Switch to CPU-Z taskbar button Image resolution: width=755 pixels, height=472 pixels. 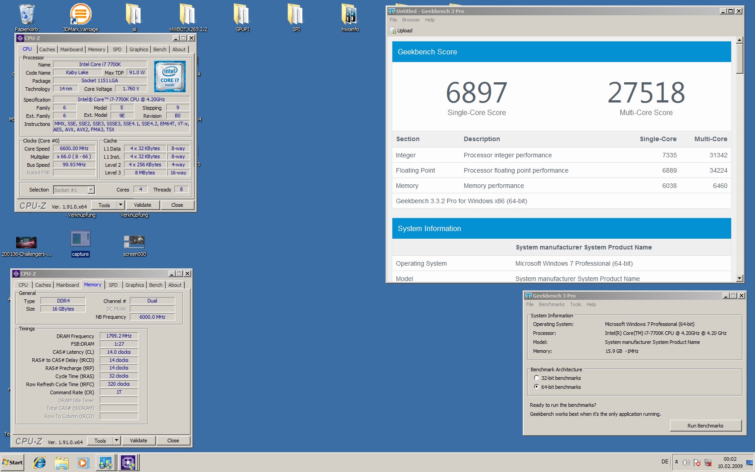pyautogui.click(x=129, y=463)
